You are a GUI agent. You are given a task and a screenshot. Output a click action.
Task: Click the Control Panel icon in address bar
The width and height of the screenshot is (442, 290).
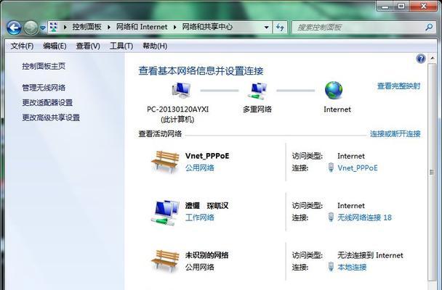54,27
